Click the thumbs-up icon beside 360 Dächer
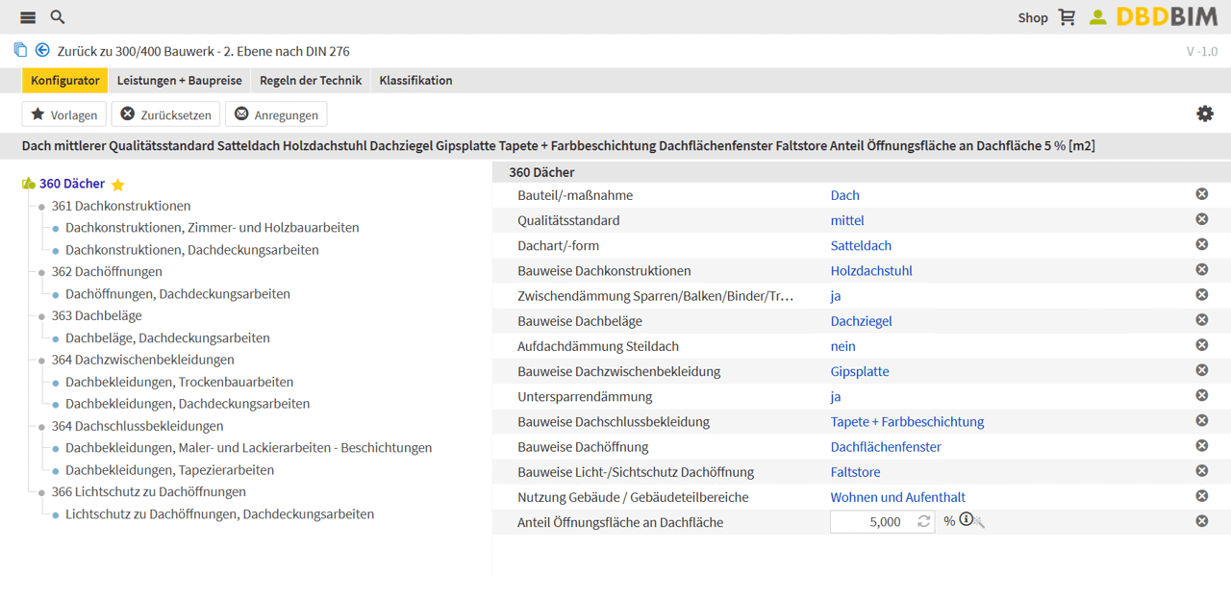The width and height of the screenshot is (1231, 599). [x=29, y=184]
